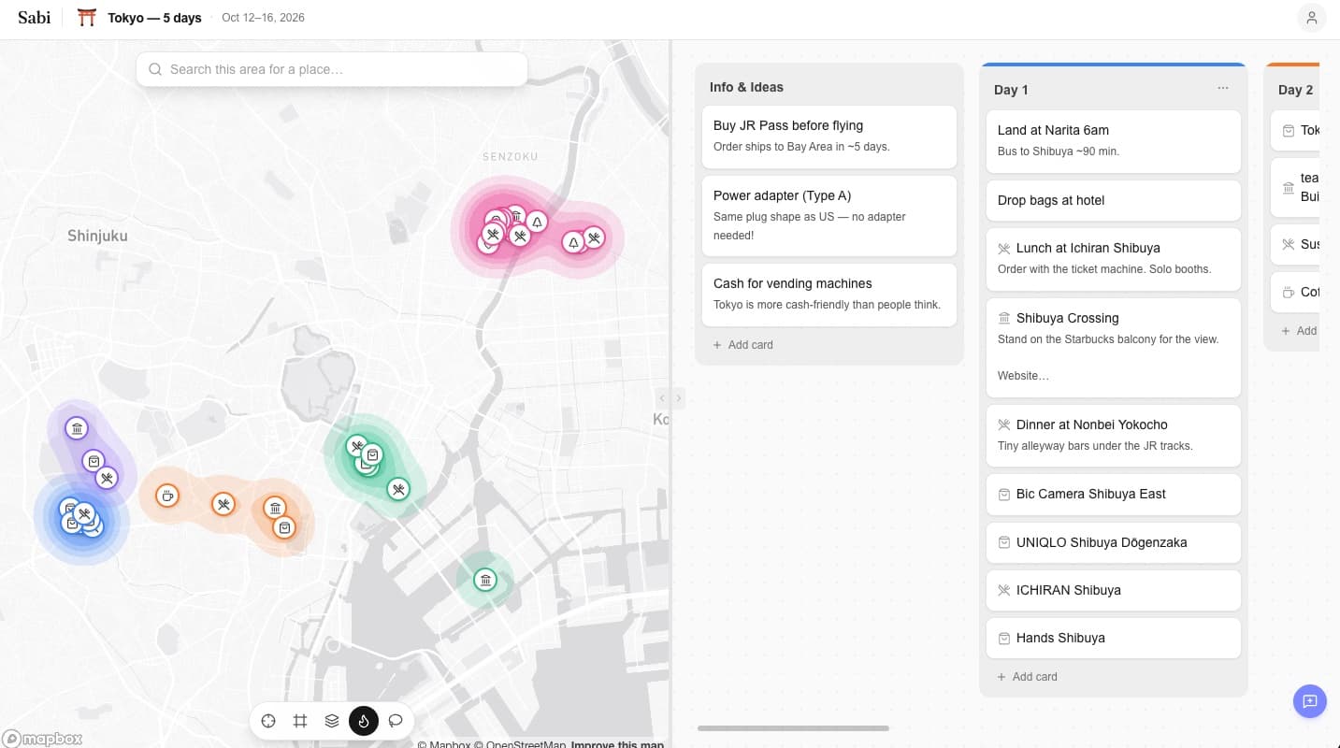1340x748 pixels.
Task: Open 'Cash for vending machines' card
Action: pyautogui.click(x=829, y=295)
